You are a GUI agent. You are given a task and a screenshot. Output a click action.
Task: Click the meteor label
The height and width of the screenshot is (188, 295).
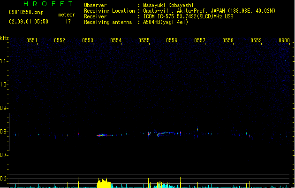pyautogui.click(x=67, y=15)
